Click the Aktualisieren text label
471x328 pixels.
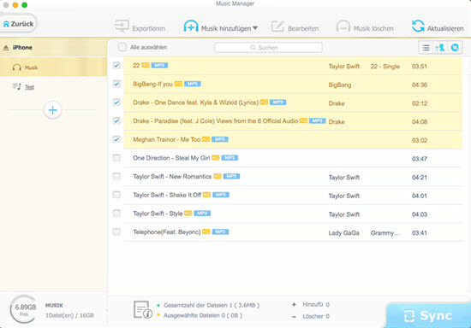(445, 28)
